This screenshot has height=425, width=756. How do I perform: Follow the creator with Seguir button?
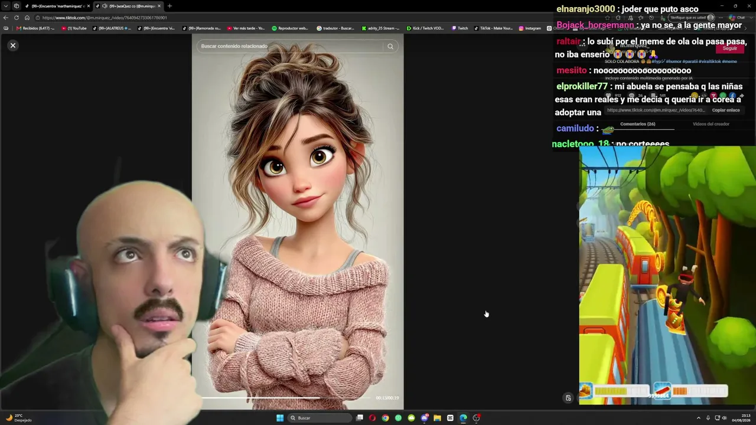[x=730, y=48]
